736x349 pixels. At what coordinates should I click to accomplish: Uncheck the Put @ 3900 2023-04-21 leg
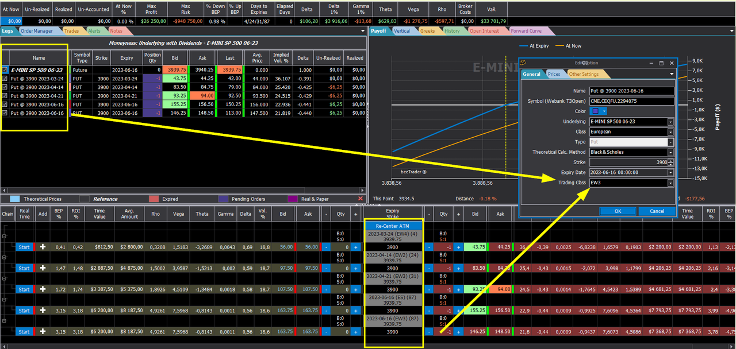click(x=5, y=96)
